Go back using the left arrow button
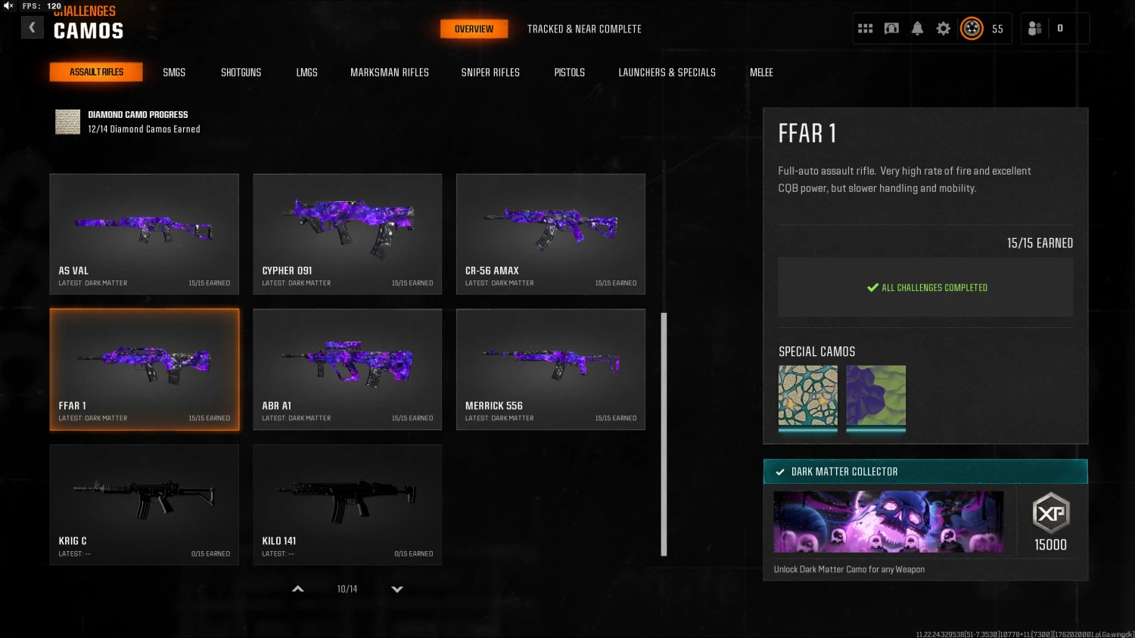This screenshot has height=638, width=1135. (x=32, y=28)
